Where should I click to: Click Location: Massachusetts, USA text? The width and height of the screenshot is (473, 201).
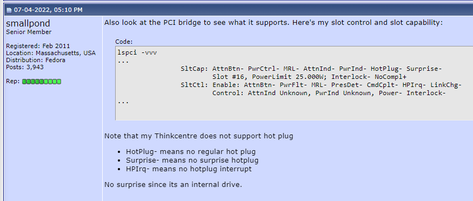(51, 53)
